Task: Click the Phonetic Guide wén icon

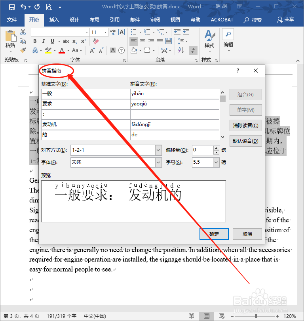Action: click(113, 32)
